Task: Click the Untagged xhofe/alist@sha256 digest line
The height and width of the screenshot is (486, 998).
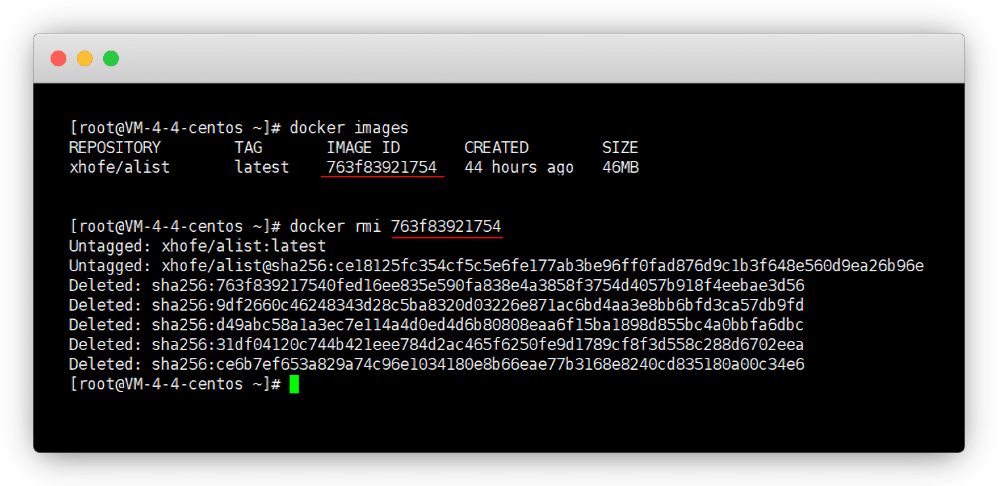Action: point(496,266)
